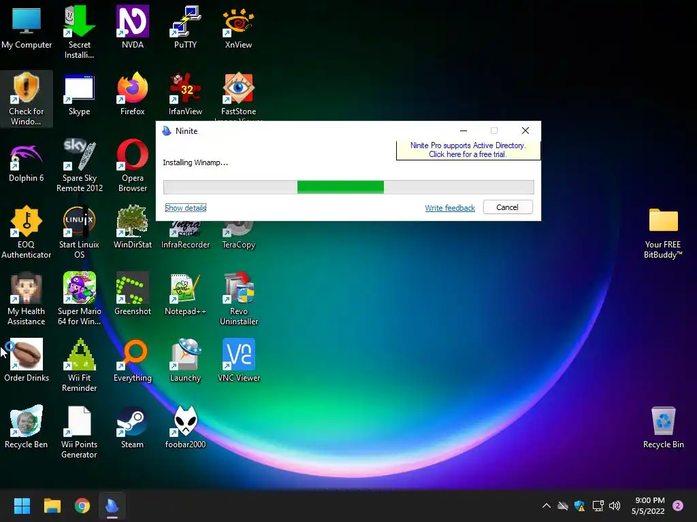Image resolution: width=697 pixels, height=522 pixels.
Task: Open File Explorer from taskbar
Action: 52,506
